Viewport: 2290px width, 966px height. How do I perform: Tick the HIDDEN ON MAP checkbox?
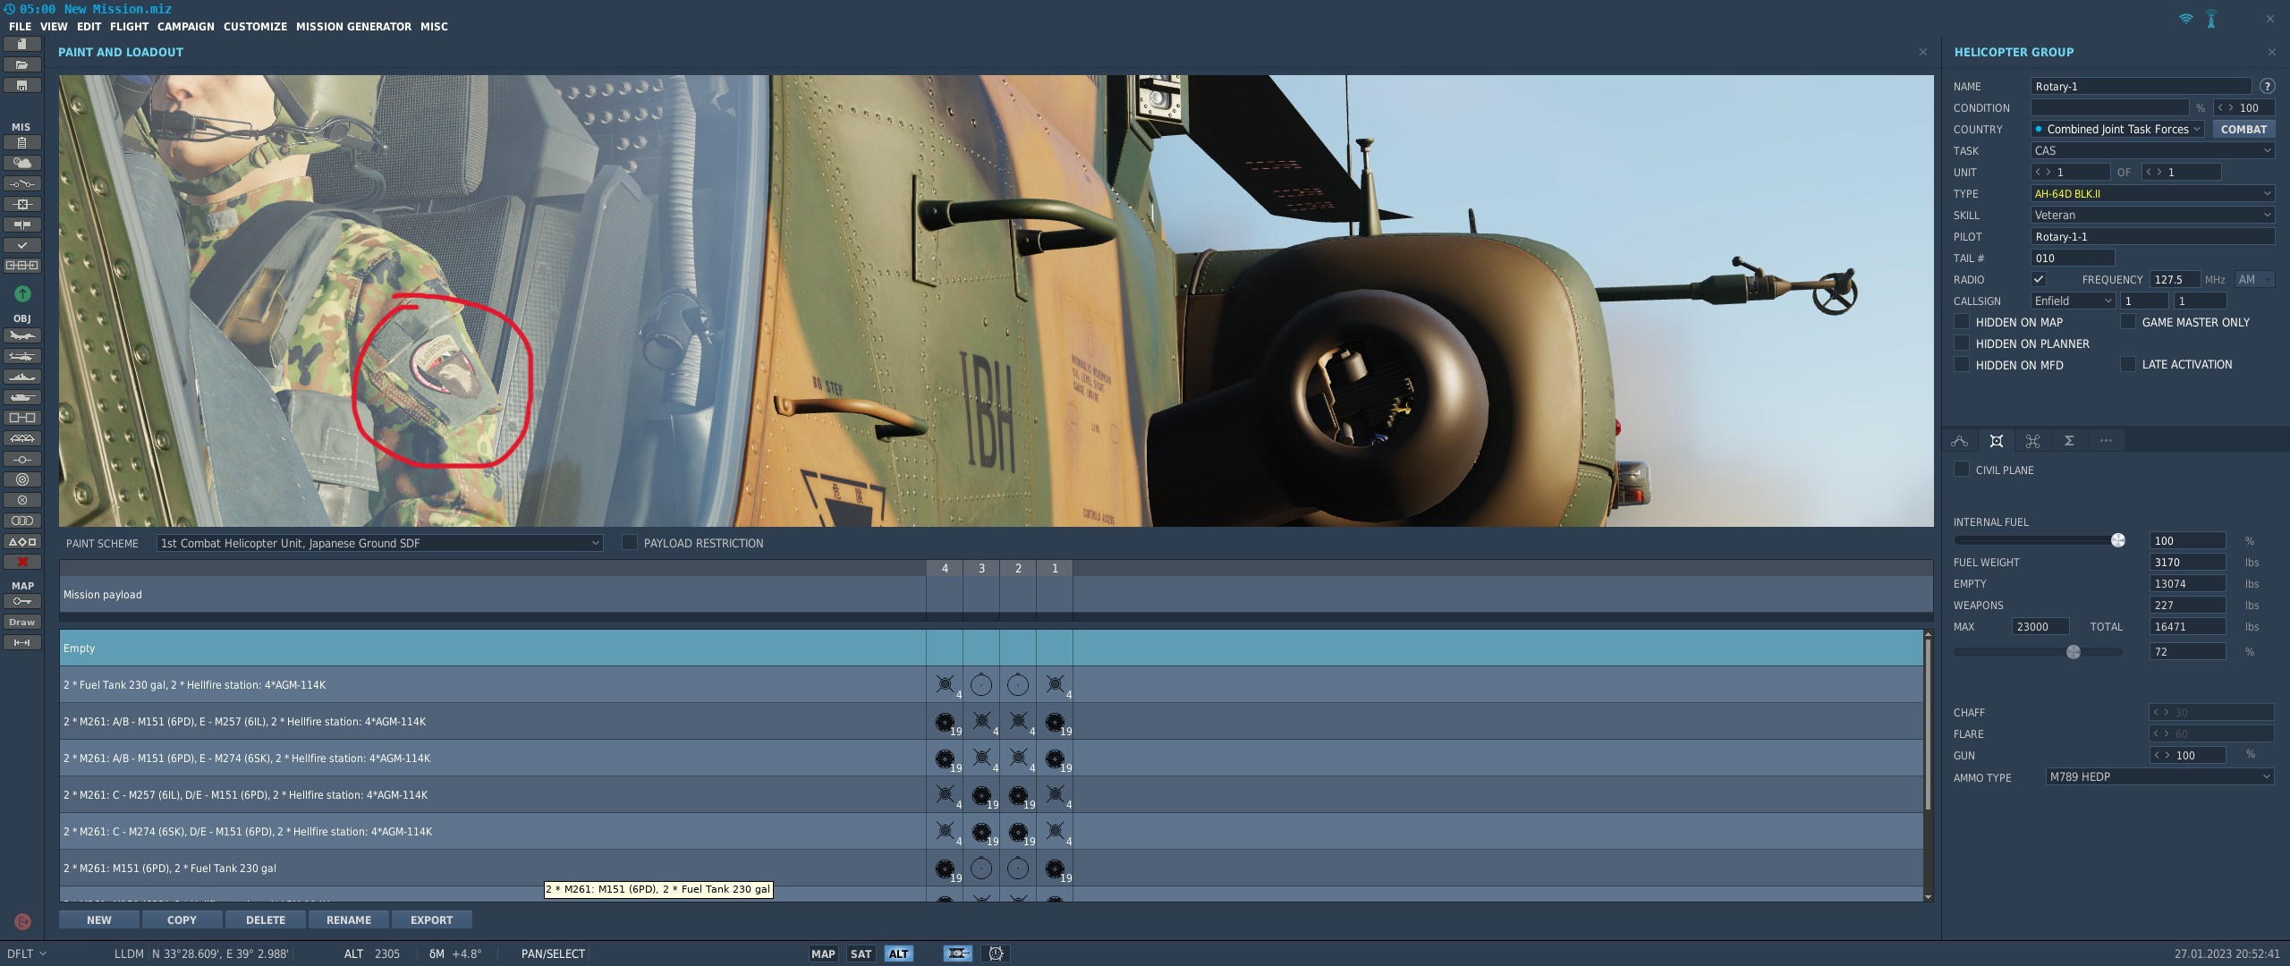(1962, 321)
